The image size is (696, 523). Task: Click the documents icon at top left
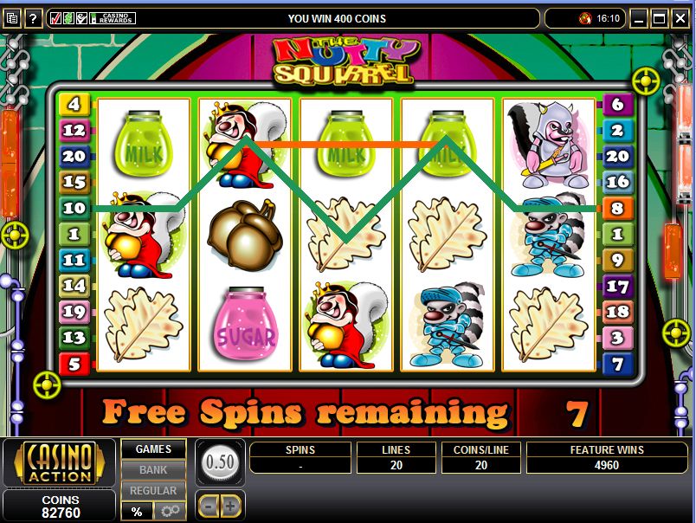coord(12,19)
